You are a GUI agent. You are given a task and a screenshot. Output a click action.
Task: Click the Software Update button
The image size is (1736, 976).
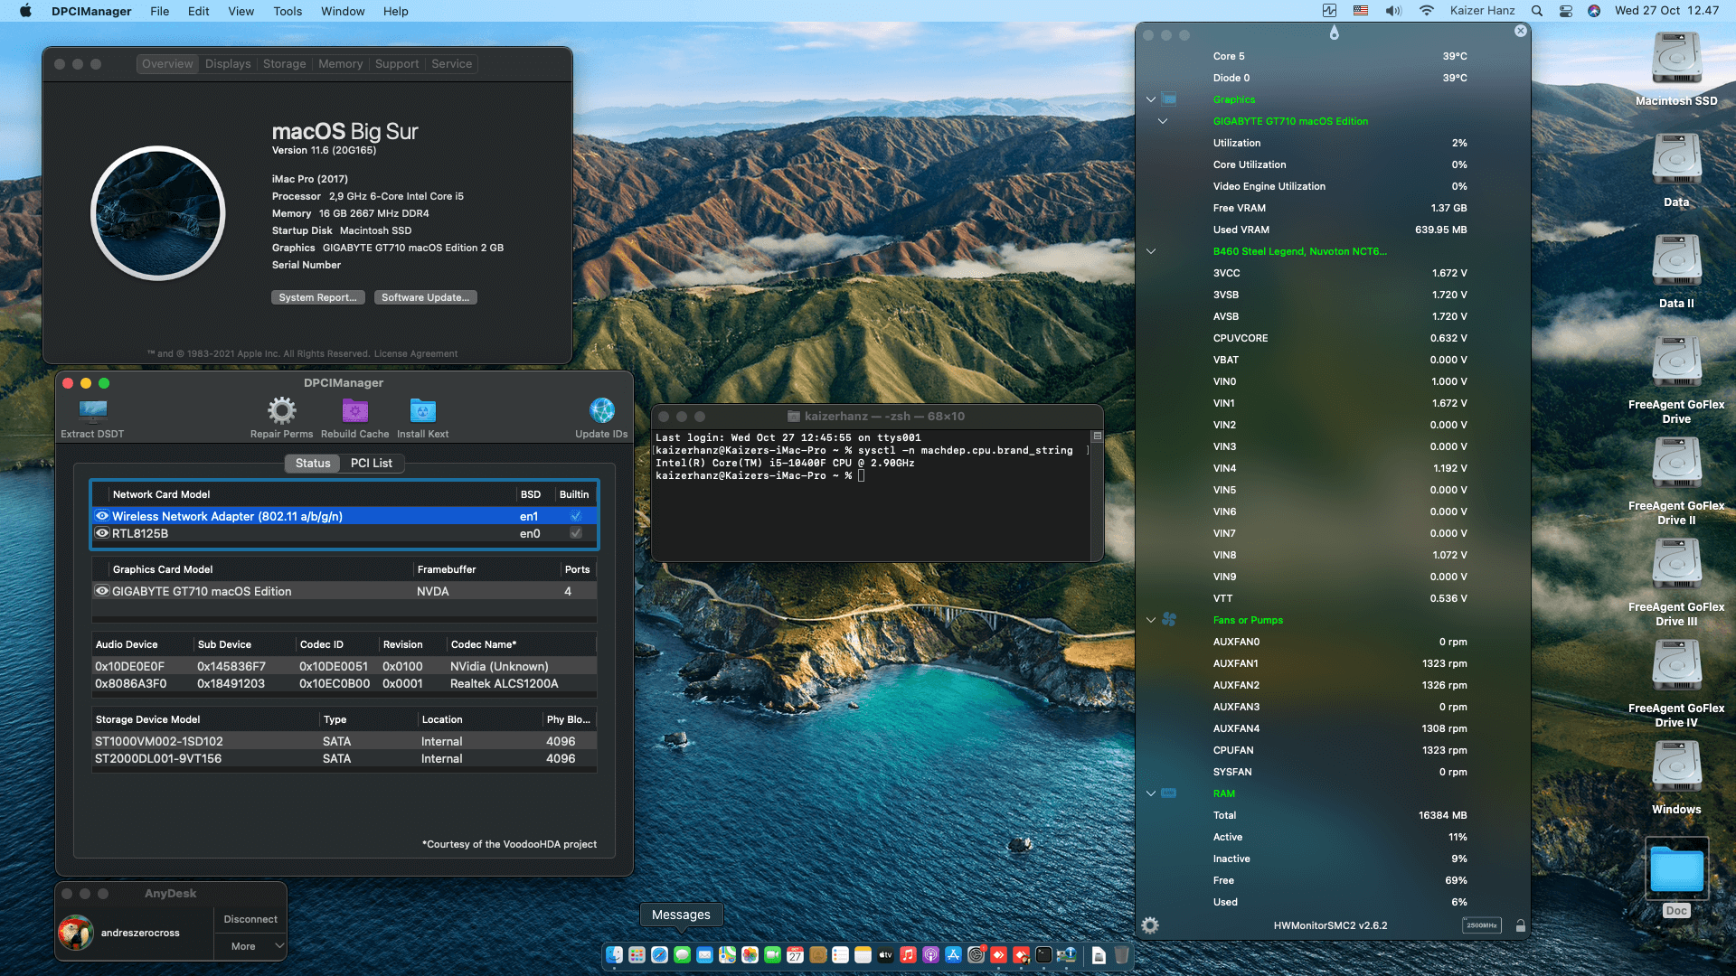pyautogui.click(x=425, y=297)
